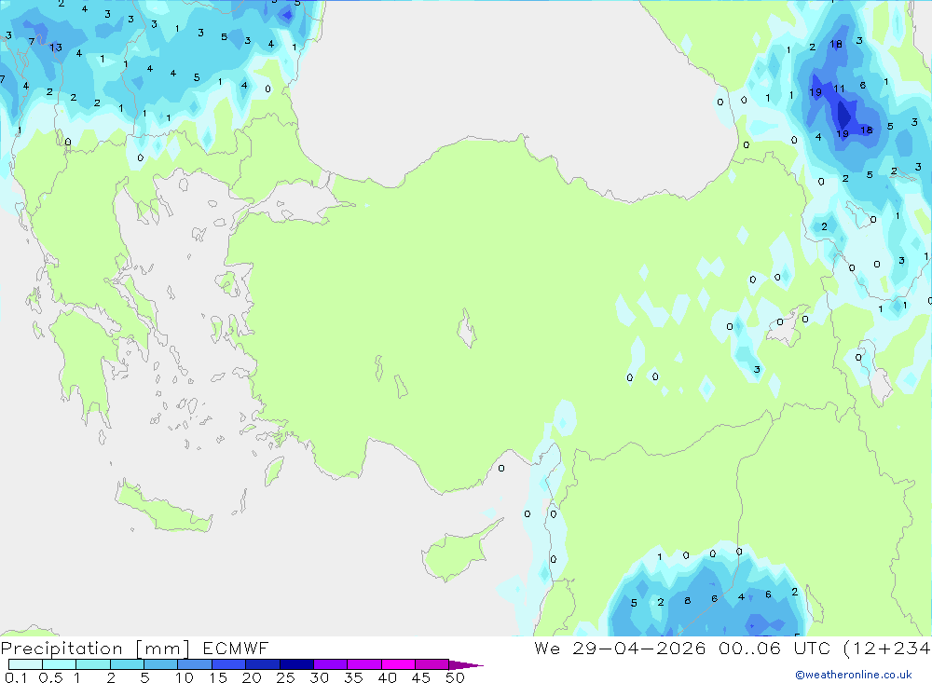Click the above-50 mm arrow tip of legend
Screen dimensions: 932x683
coord(467,664)
